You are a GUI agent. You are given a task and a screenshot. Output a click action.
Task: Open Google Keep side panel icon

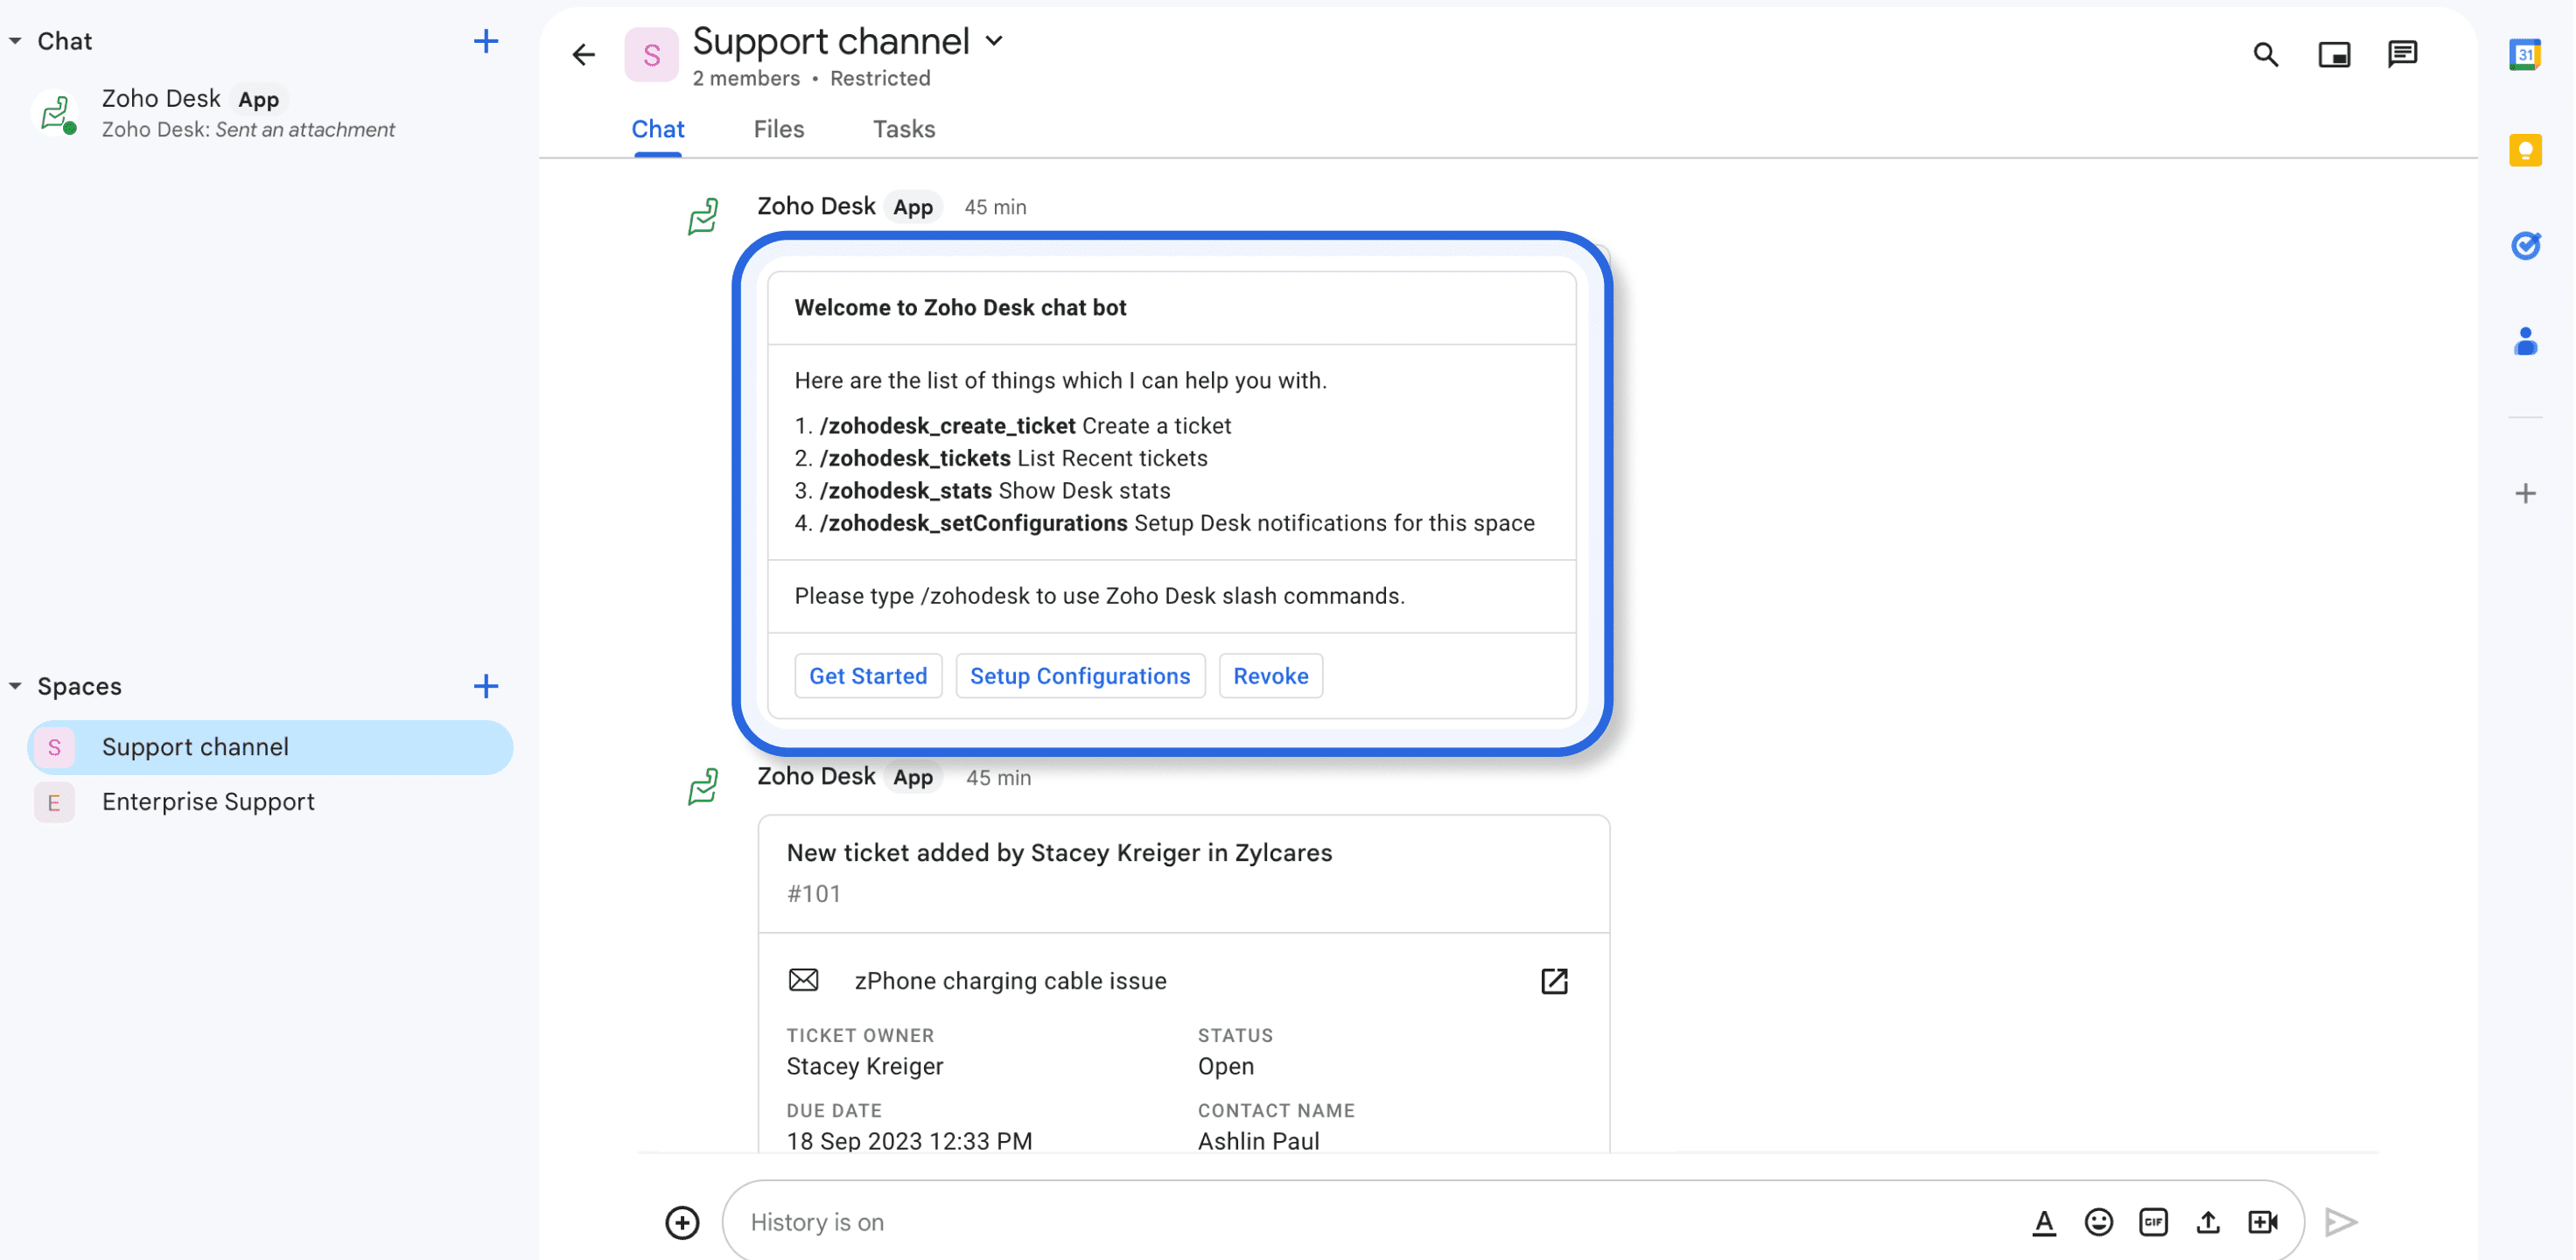[x=2524, y=150]
